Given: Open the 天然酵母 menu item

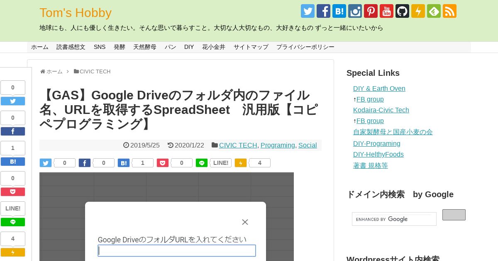Looking at the screenshot, I should click(x=145, y=47).
